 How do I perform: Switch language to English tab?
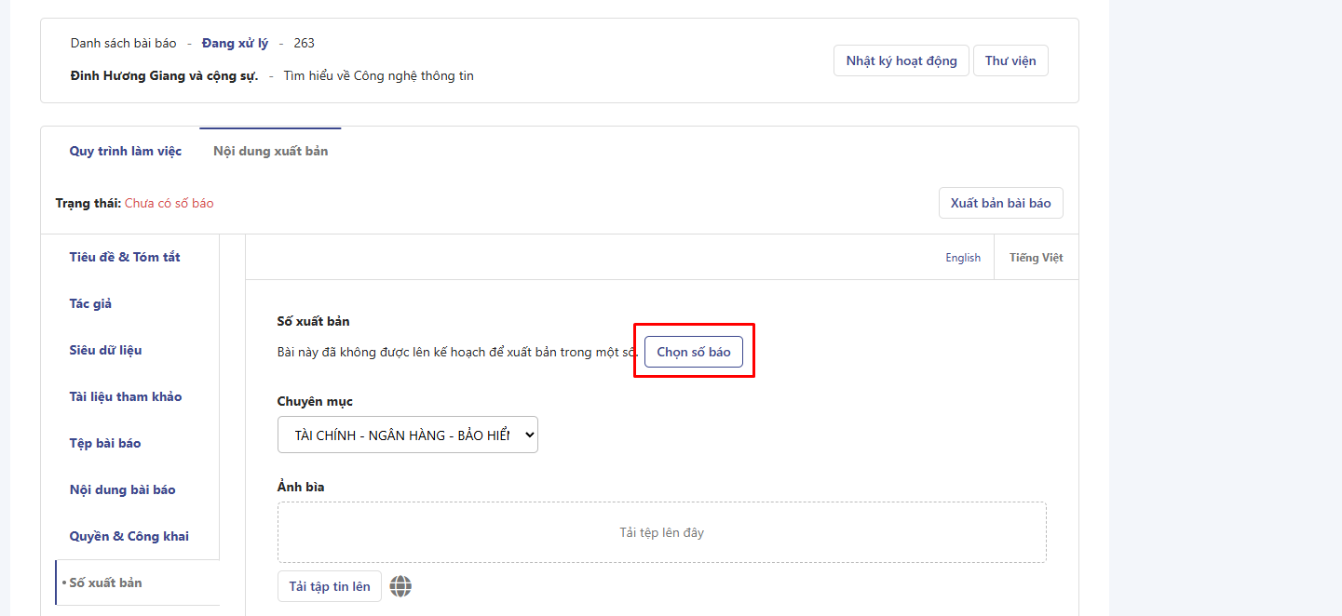pyautogui.click(x=962, y=258)
